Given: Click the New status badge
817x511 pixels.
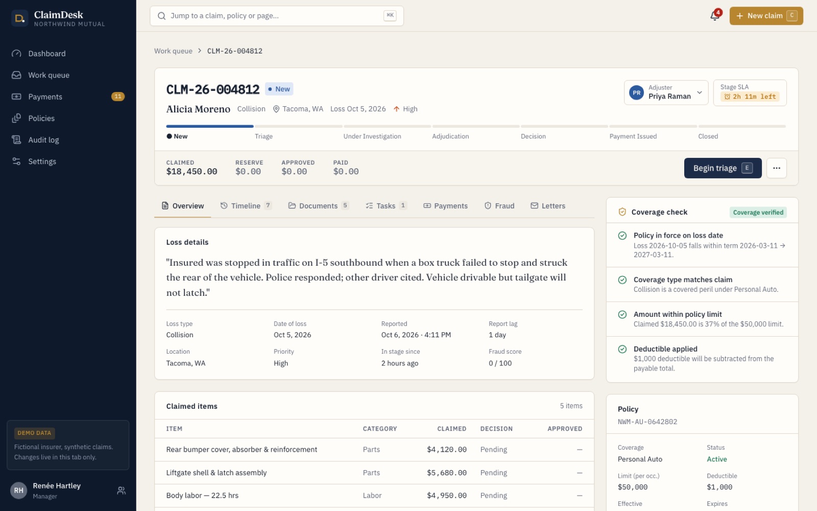Looking at the screenshot, I should 279,89.
